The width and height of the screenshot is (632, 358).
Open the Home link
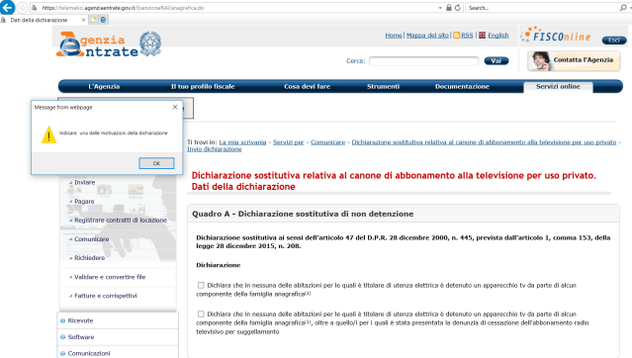click(394, 35)
